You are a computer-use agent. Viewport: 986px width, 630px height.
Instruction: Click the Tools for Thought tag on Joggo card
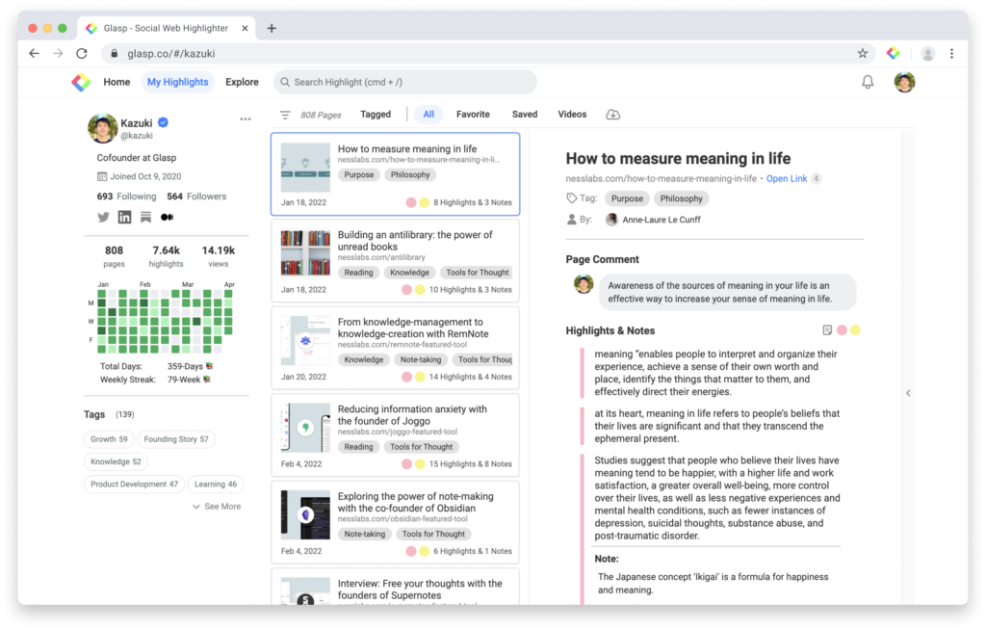point(422,447)
